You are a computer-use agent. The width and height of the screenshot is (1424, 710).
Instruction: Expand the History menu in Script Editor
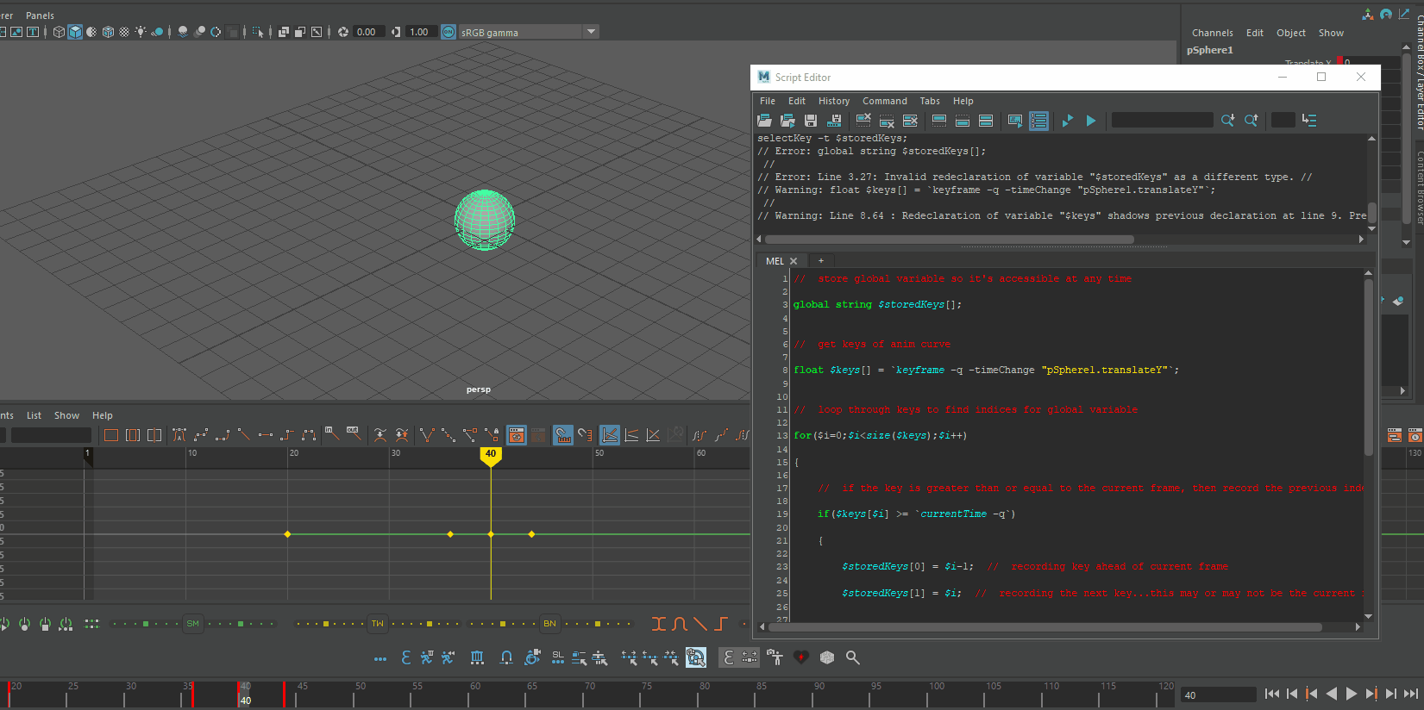[833, 101]
